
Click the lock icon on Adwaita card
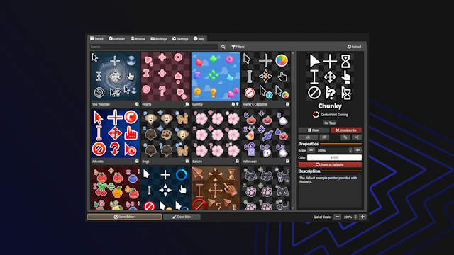pos(137,161)
